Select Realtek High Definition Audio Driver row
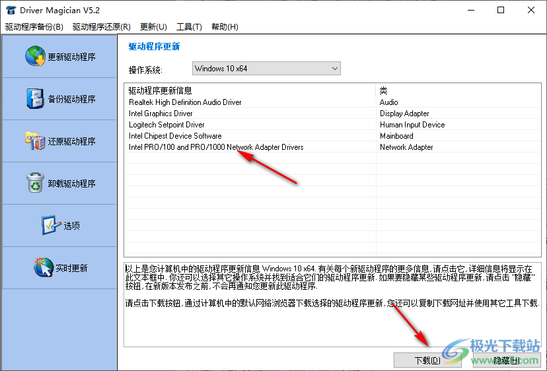This screenshot has width=547, height=371. click(x=332, y=102)
